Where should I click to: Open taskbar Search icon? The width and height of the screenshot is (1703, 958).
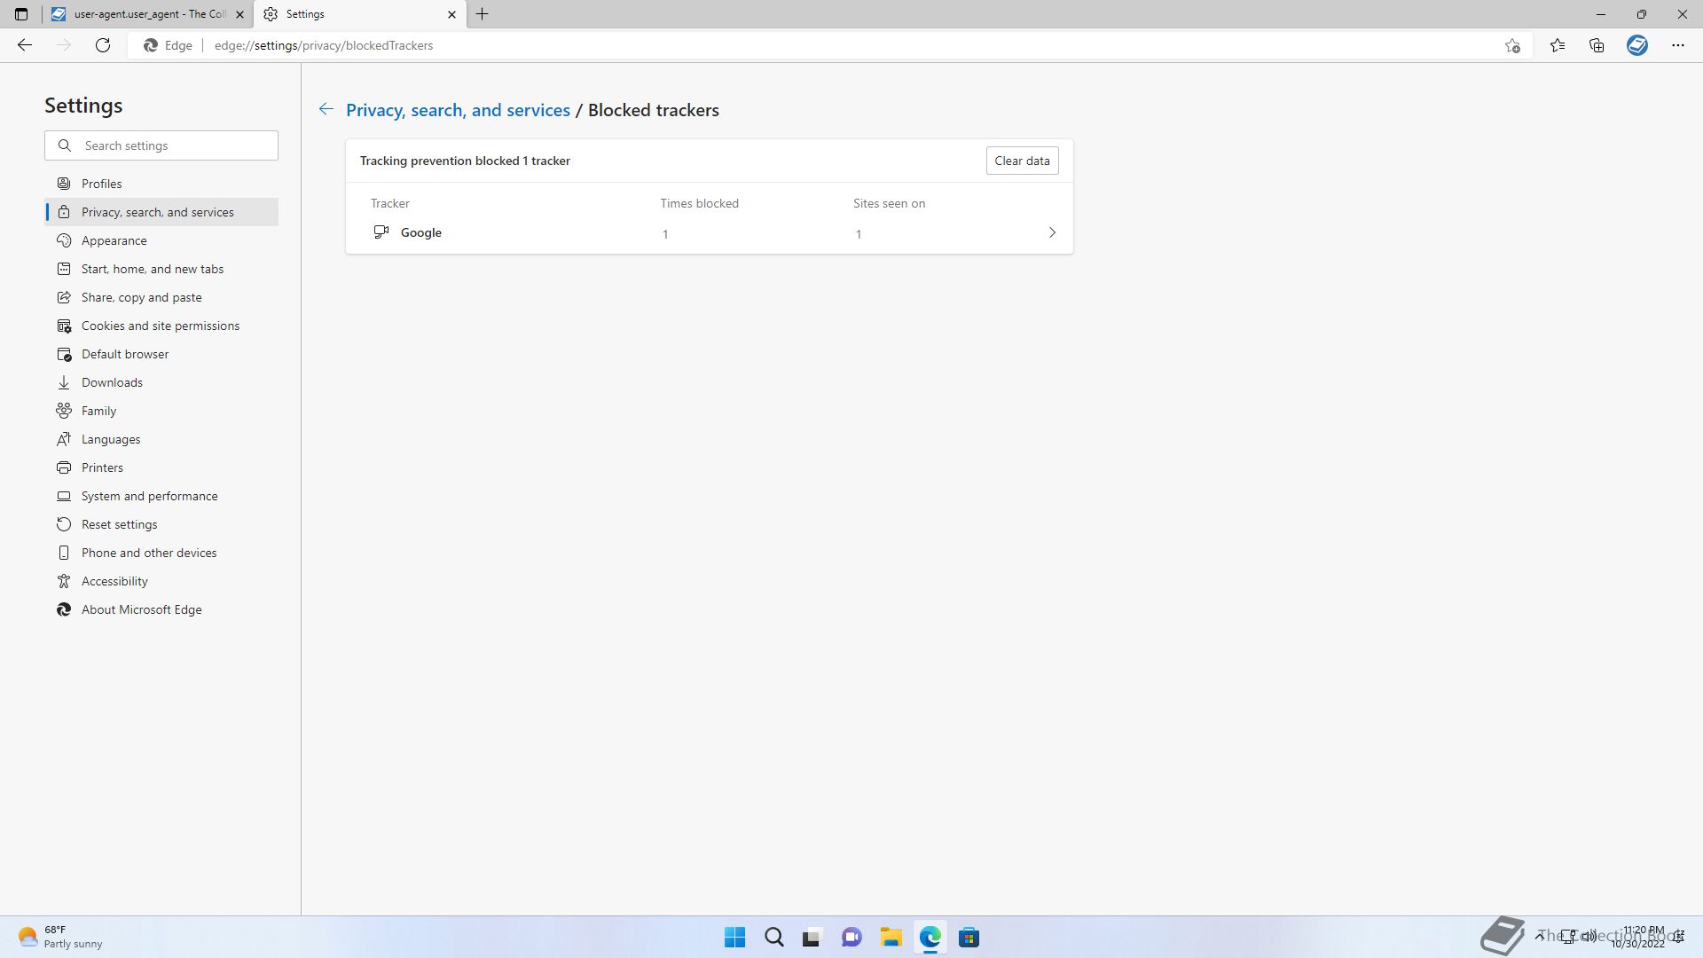pos(773,937)
